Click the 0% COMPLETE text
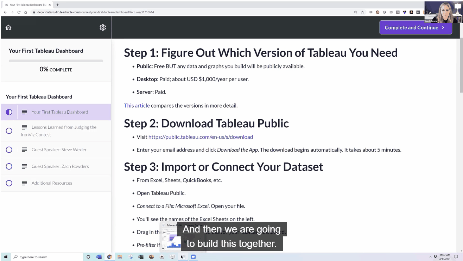This screenshot has width=463, height=261. 56,69
